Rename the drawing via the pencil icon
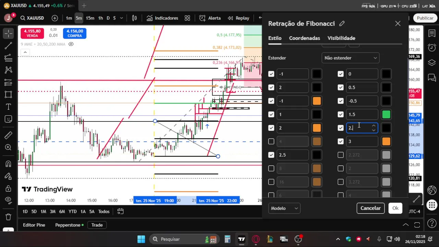 click(342, 24)
